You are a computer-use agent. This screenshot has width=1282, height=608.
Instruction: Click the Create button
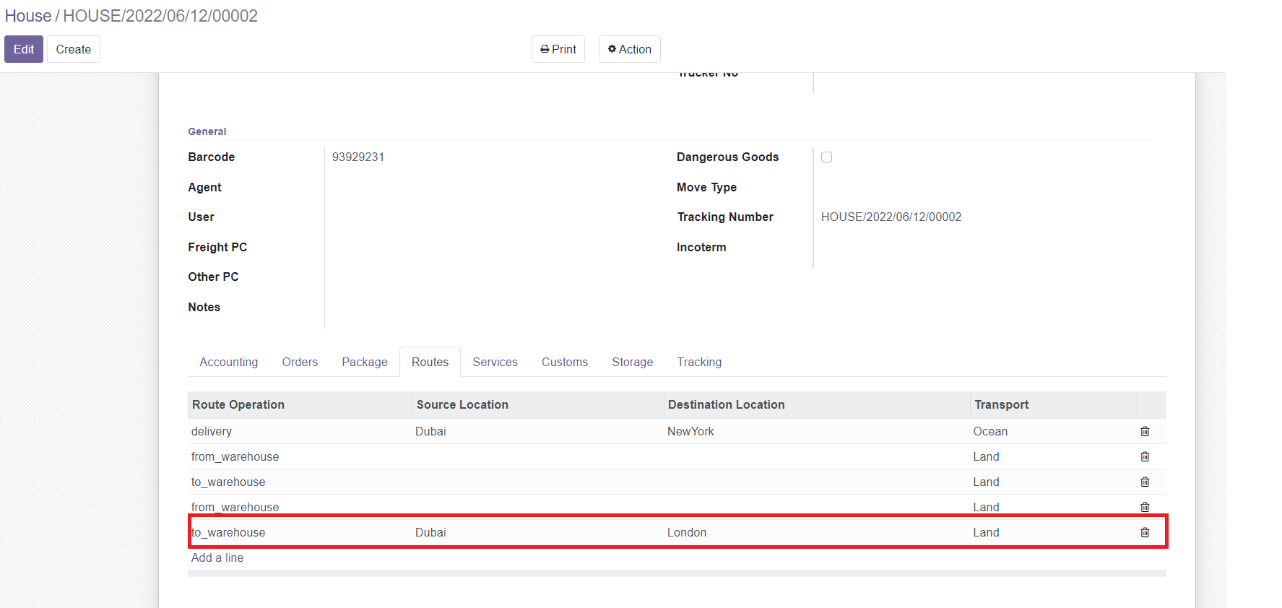pyautogui.click(x=74, y=49)
